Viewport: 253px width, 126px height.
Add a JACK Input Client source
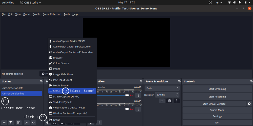click(x=72, y=80)
